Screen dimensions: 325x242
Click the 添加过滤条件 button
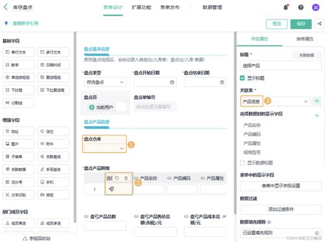coord(281,209)
